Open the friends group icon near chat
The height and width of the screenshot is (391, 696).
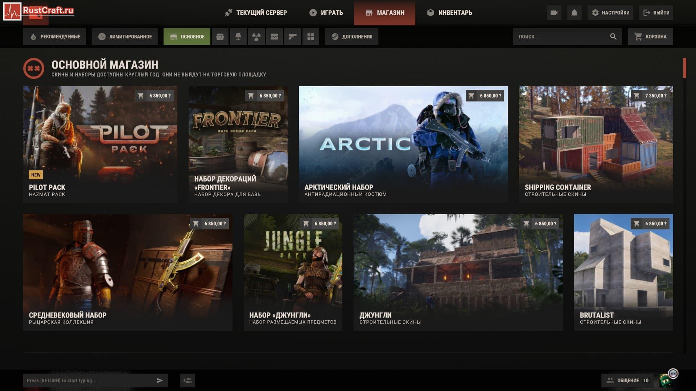188,380
